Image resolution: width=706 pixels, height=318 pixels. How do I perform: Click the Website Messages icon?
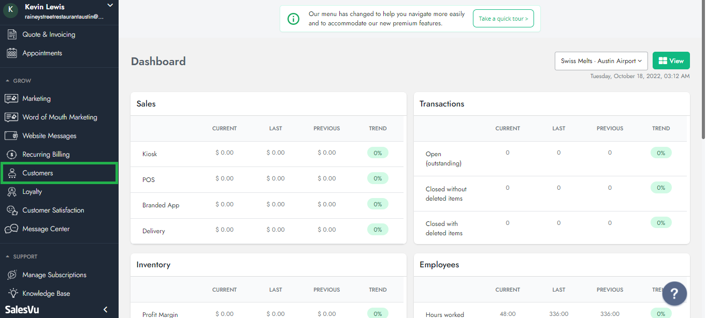coord(11,136)
